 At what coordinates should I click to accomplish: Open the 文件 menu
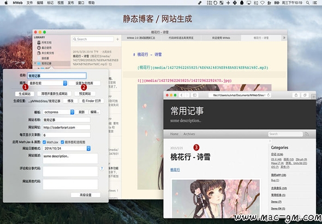(29, 3)
